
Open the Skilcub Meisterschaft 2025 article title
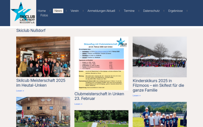pyautogui.click(x=41, y=83)
